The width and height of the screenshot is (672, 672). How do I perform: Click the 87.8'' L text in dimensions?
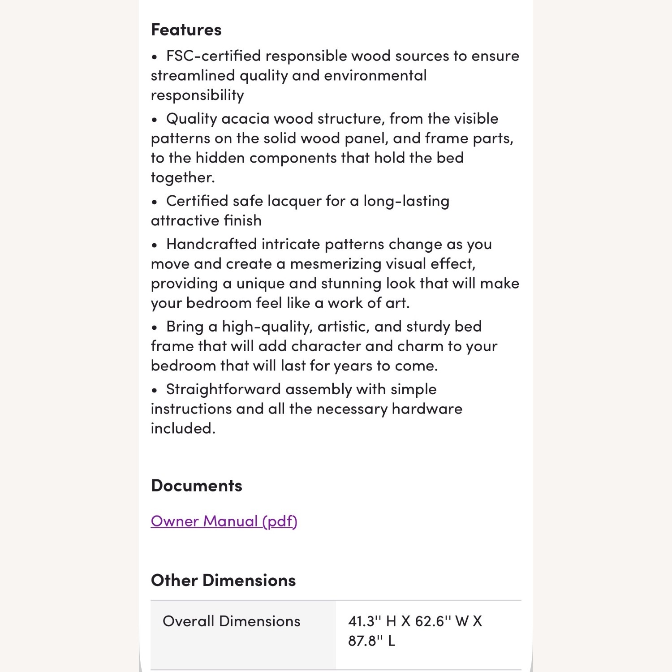372,641
